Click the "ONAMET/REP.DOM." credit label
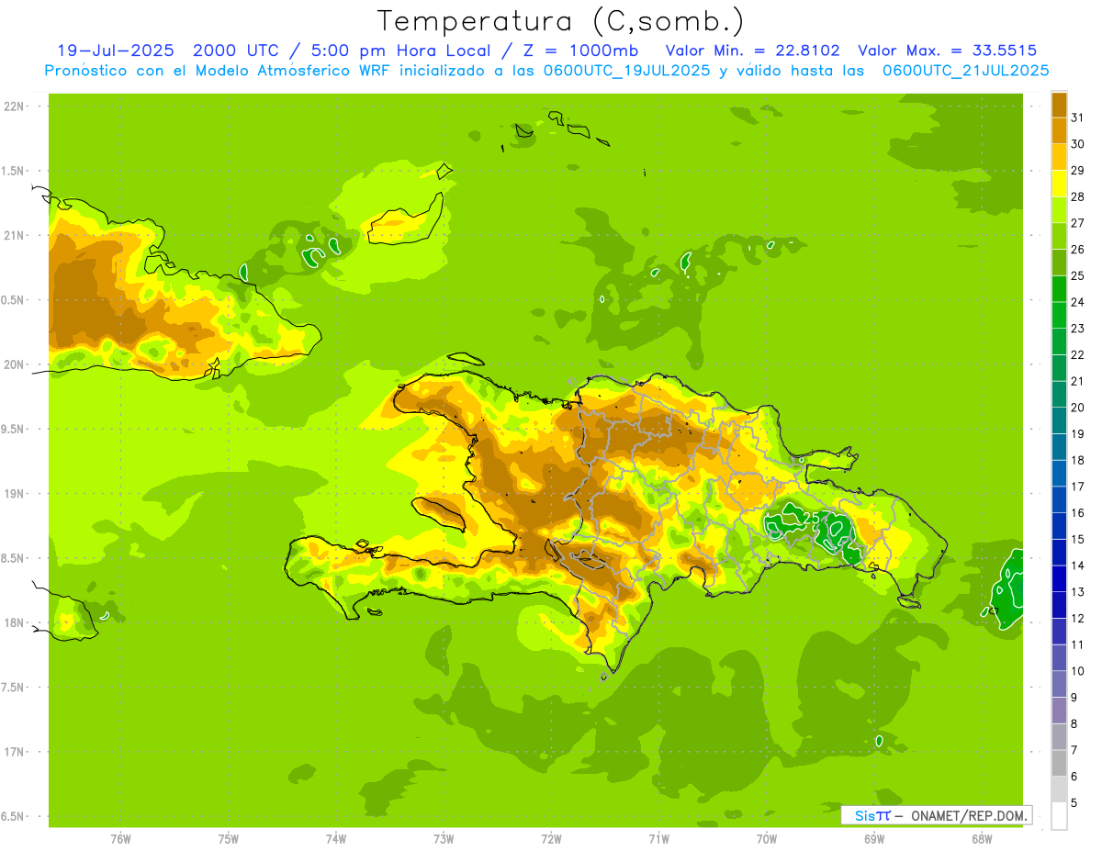The height and width of the screenshot is (851, 1102). [x=969, y=815]
